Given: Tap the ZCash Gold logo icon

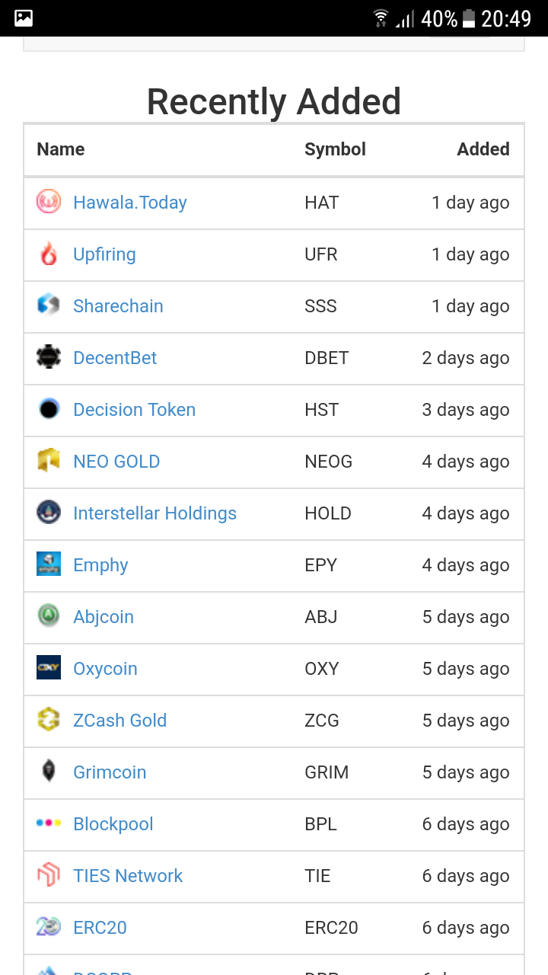Looking at the screenshot, I should click(x=49, y=721).
